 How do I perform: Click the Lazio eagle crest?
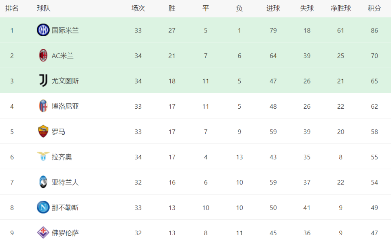43,157
